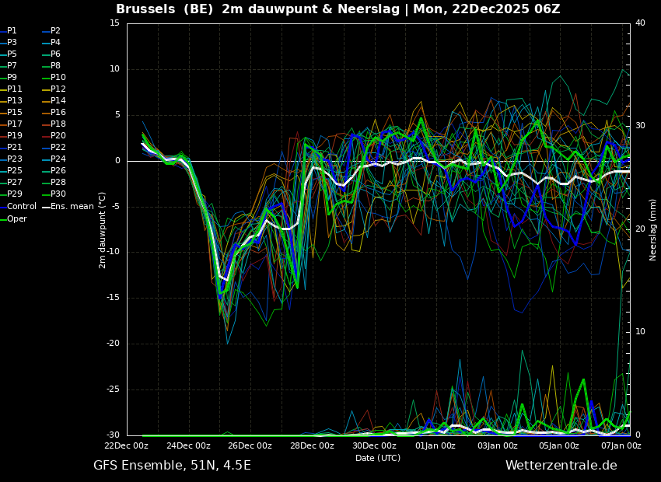Select the P27 legend entry

click(11, 183)
